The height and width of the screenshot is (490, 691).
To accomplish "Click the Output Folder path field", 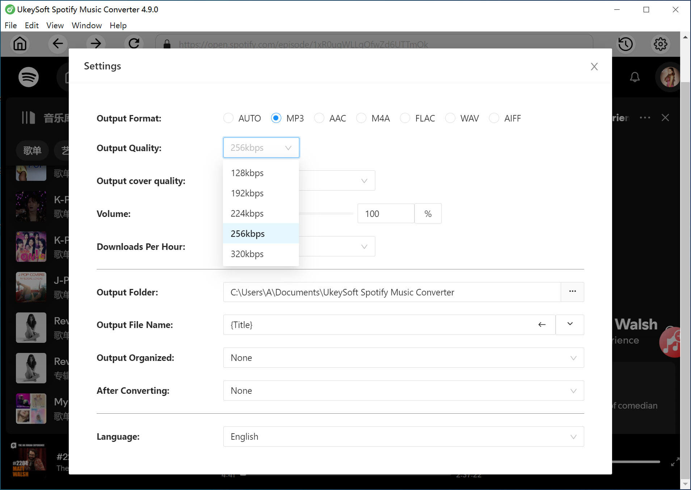I will click(x=392, y=292).
